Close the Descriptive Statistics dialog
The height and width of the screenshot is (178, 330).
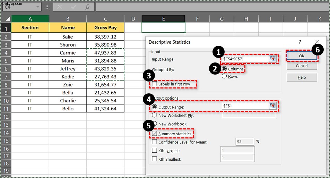pyautogui.click(x=317, y=42)
